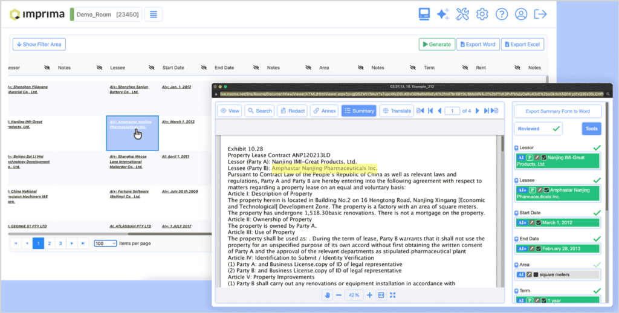Click Export Summary Form to Word
Image resolution: width=619 pixels, height=313 pixels.
click(x=557, y=111)
